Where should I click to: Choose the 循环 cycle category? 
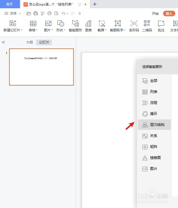(154, 114)
